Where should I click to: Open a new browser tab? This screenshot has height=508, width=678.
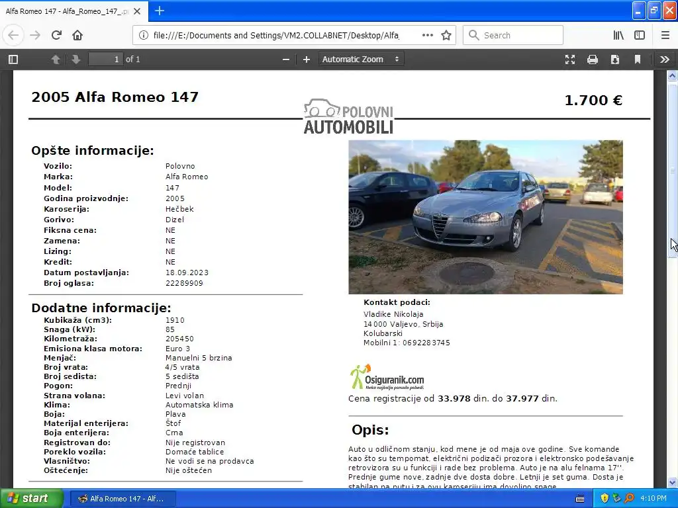point(160,11)
